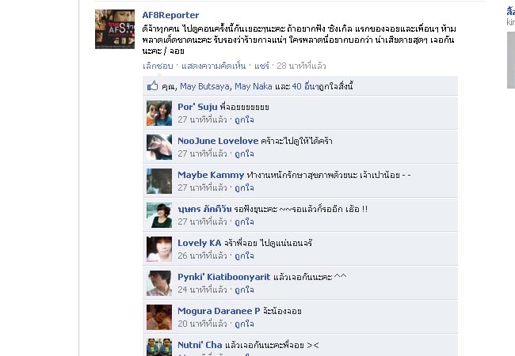The width and height of the screenshot is (515, 356).
Task: Share the post using แชร์ link
Action: pyautogui.click(x=261, y=66)
